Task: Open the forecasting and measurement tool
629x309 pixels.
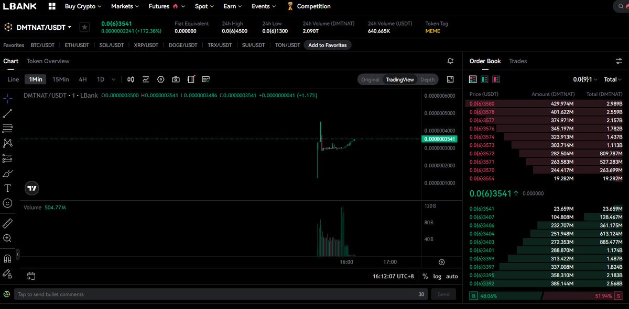Action: (x=7, y=158)
